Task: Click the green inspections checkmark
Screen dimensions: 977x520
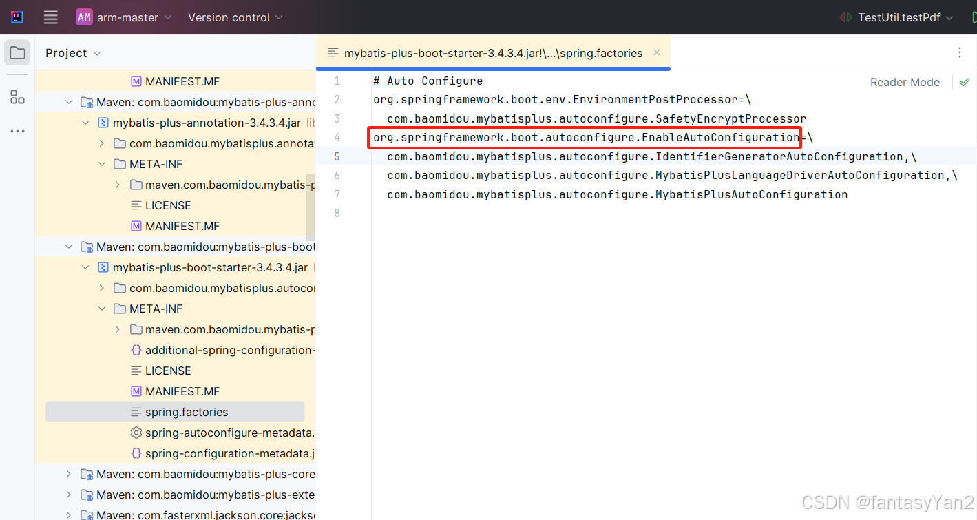Action: click(965, 82)
